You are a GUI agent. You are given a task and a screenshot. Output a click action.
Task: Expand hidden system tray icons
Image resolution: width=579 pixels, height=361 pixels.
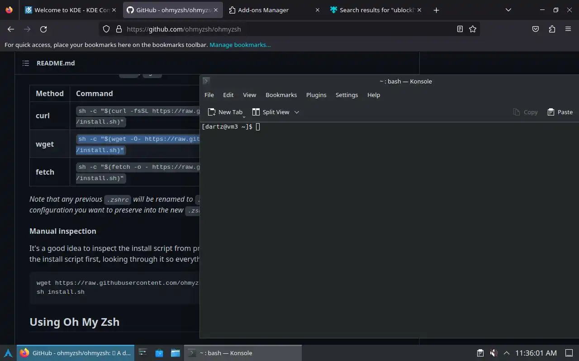[507, 353]
